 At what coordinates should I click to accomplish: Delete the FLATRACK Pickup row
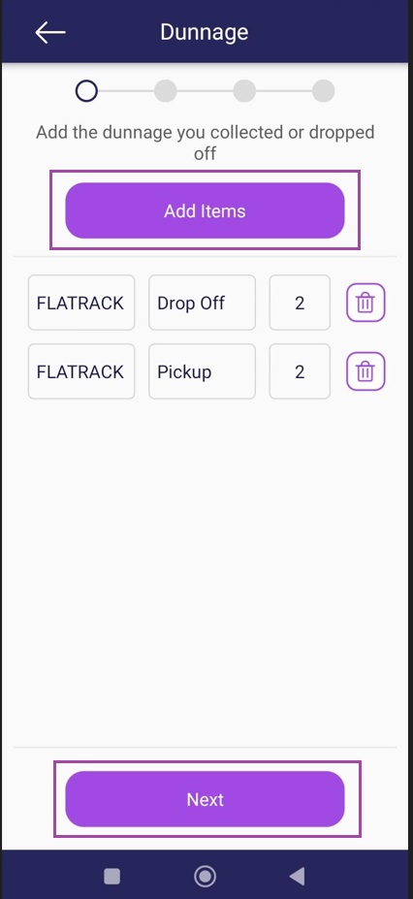365,371
